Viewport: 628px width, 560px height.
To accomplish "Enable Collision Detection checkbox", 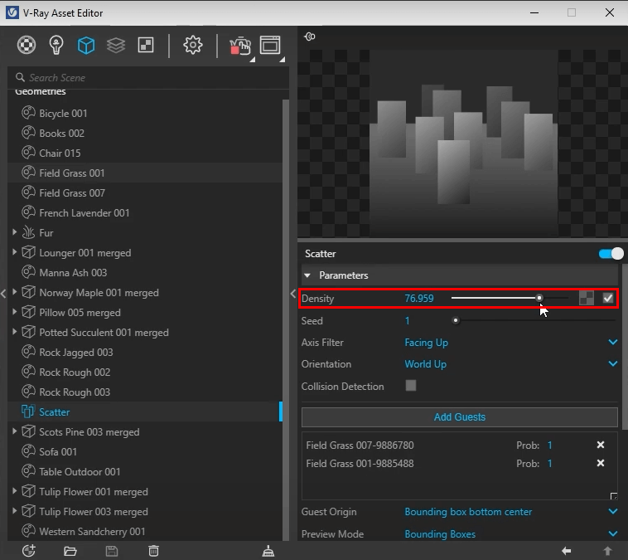I will 411,386.
